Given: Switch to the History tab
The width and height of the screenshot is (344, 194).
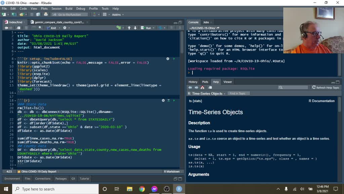Looking at the screenshot, I should (x=193, y=82).
